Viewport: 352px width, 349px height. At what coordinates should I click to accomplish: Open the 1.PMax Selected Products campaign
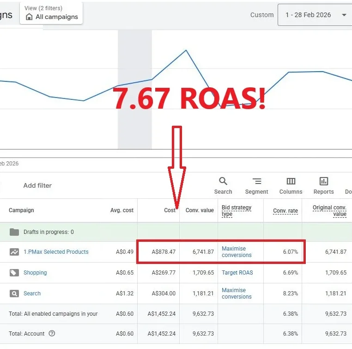(56, 252)
